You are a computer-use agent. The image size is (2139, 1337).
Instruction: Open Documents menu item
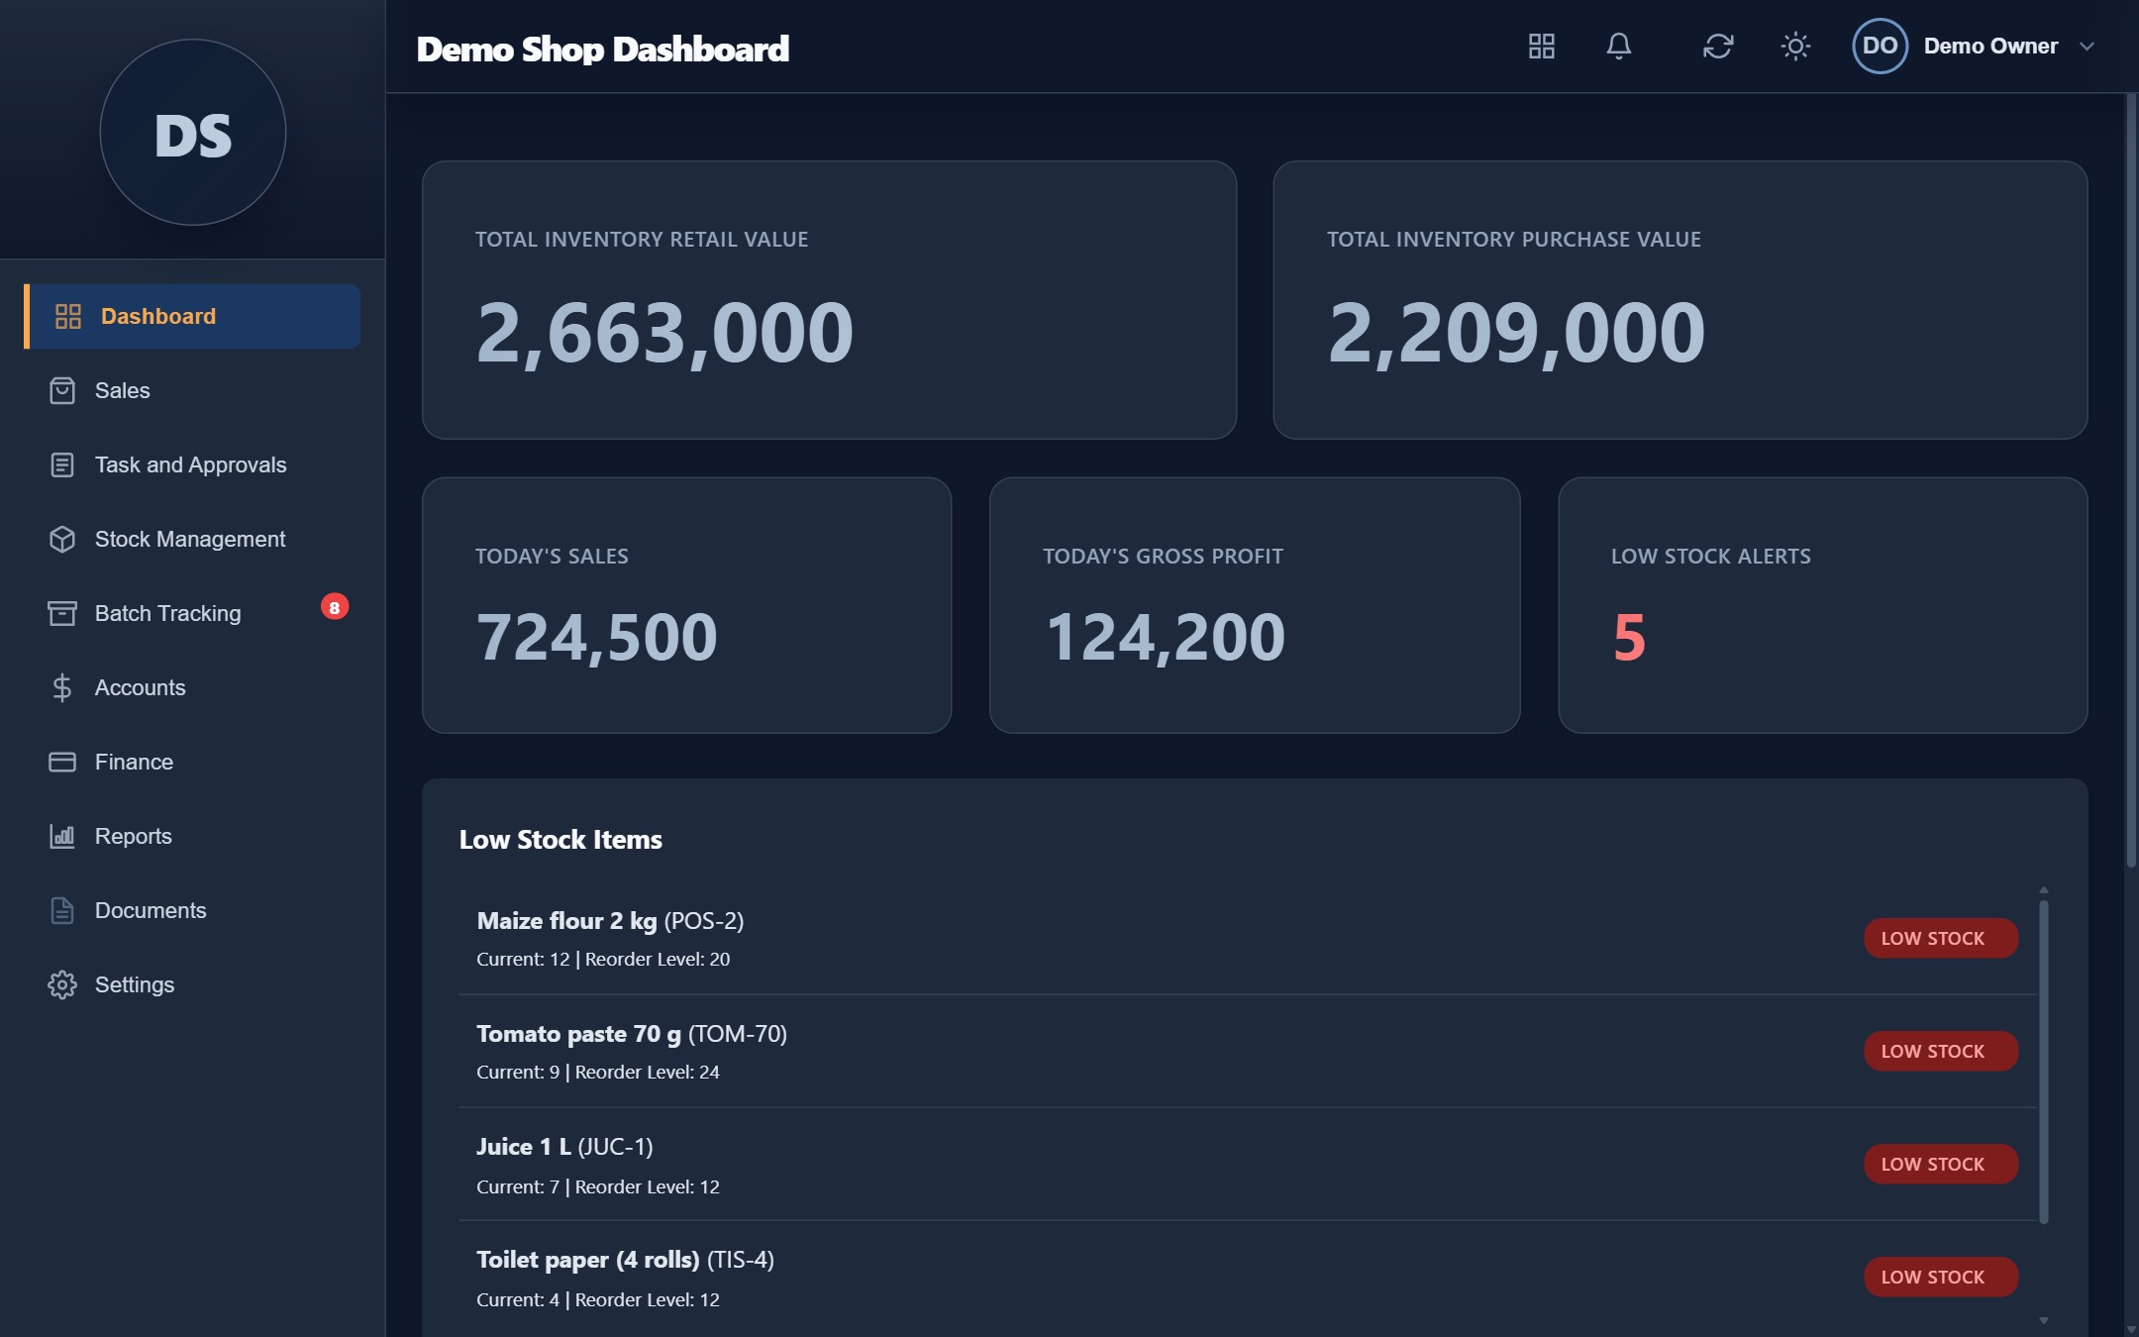click(x=192, y=911)
